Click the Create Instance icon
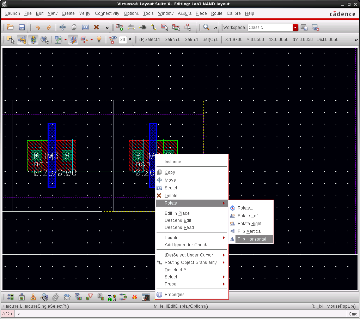The width and height of the screenshot is (360, 319). pyautogui.click(x=119, y=27)
